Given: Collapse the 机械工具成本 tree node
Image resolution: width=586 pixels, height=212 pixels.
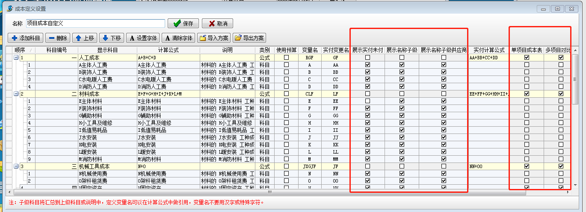Looking at the screenshot, I should pyautogui.click(x=16, y=166).
